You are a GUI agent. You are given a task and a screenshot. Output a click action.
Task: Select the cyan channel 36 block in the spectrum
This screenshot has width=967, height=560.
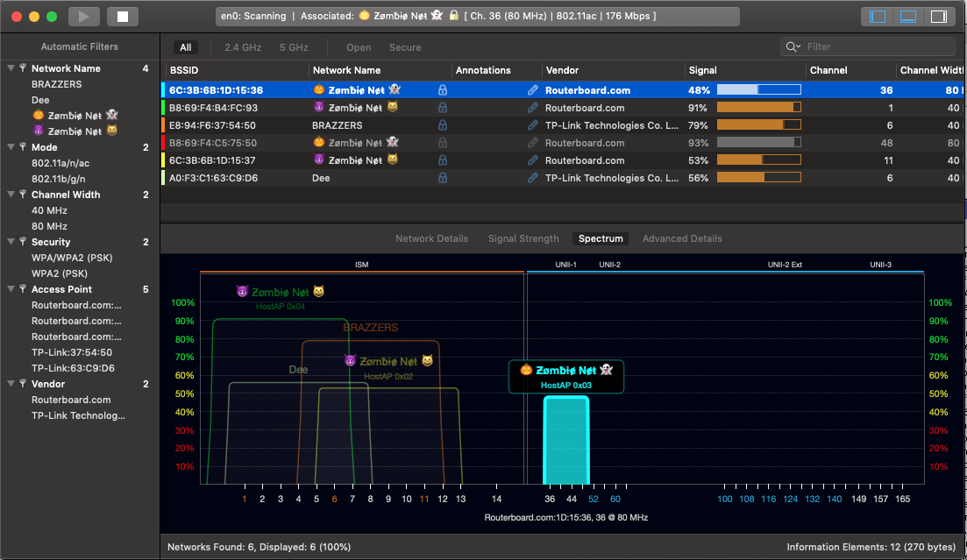[x=566, y=440]
